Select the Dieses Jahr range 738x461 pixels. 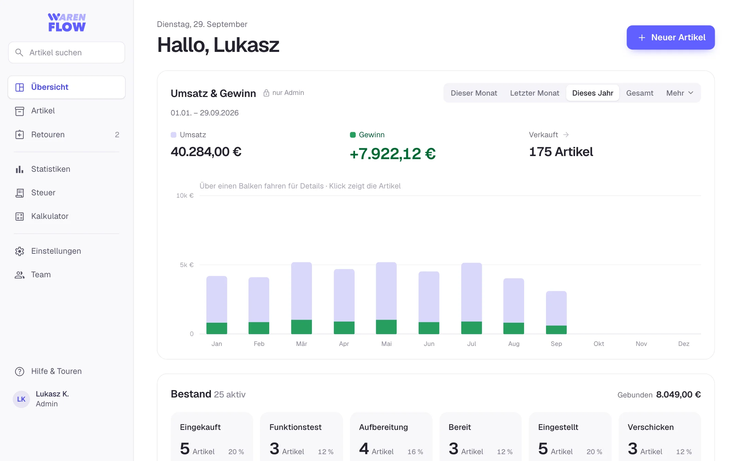click(x=593, y=93)
